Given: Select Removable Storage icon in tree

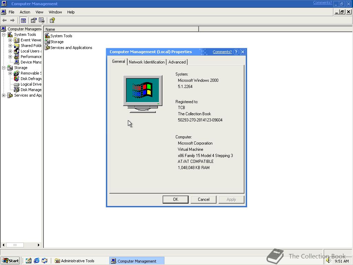Looking at the screenshot, I should [17, 73].
